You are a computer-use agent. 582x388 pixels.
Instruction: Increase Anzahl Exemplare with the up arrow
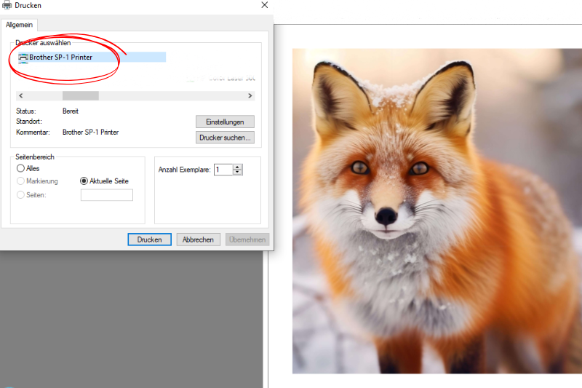238,167
